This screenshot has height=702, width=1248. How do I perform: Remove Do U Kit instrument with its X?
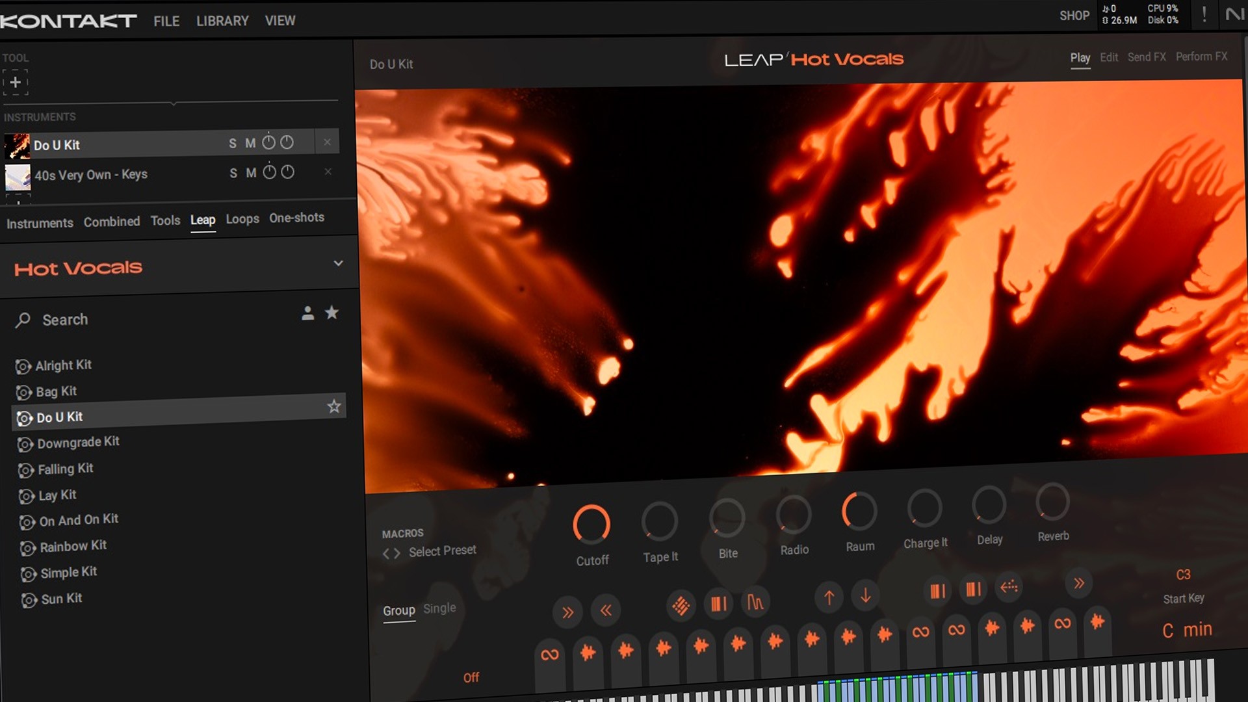[x=327, y=142]
